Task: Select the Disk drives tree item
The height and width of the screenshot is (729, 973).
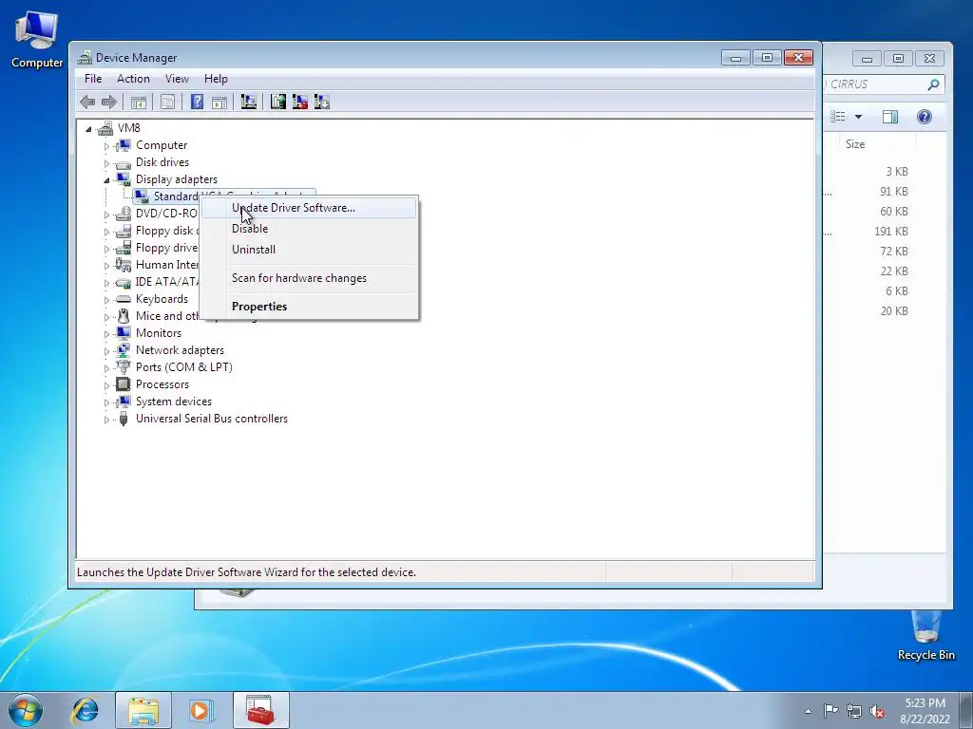Action: [x=162, y=161]
